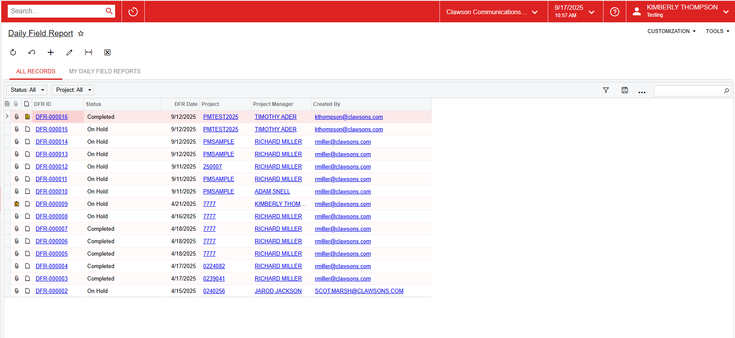The height and width of the screenshot is (338, 735).
Task: Click the grid search input field
Action: (x=688, y=91)
